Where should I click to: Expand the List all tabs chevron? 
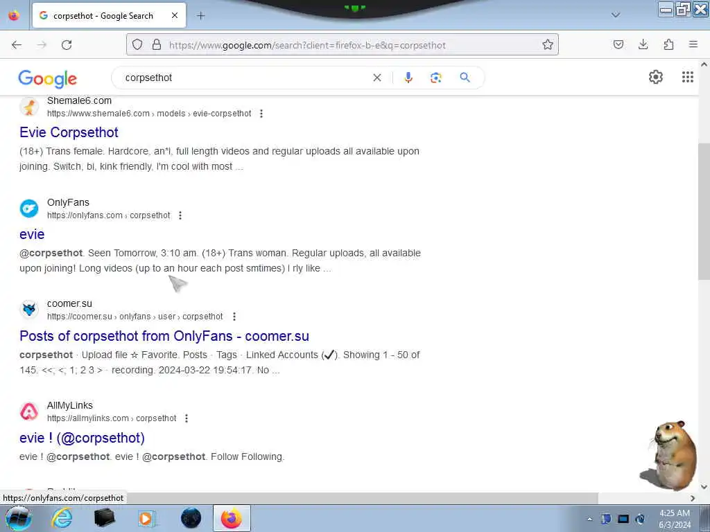pyautogui.click(x=616, y=15)
